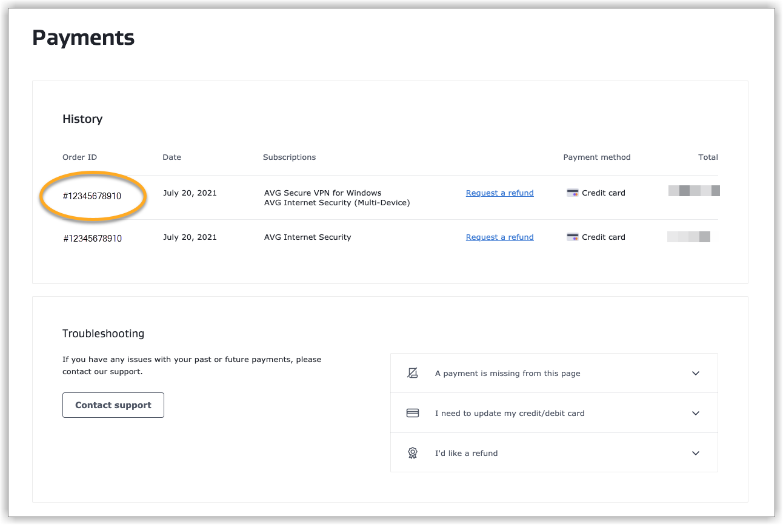
Task: Click the blurred total of the second order
Action: (688, 237)
